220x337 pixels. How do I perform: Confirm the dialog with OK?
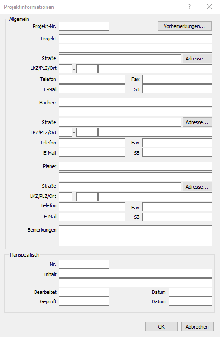pos(161,327)
